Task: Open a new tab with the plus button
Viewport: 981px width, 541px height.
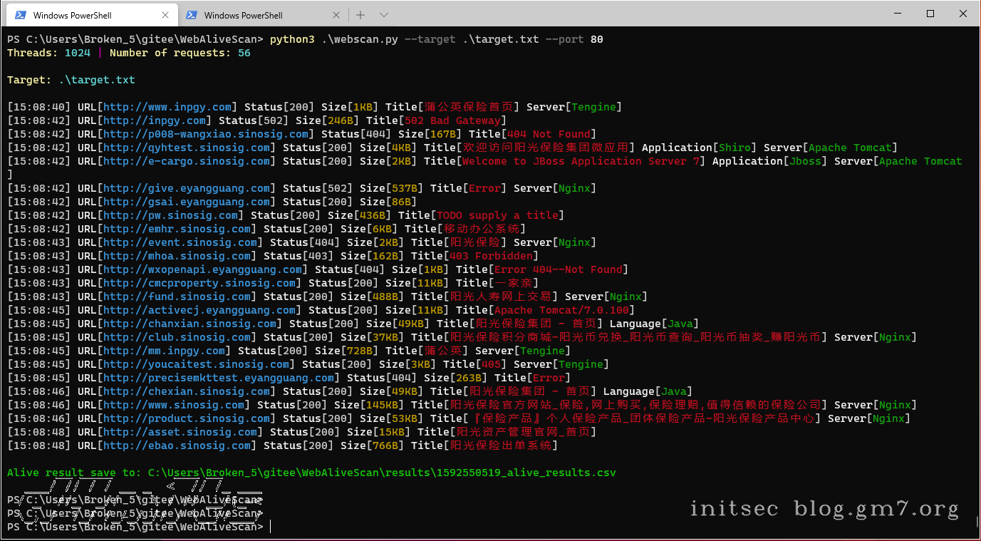Action: (x=360, y=15)
